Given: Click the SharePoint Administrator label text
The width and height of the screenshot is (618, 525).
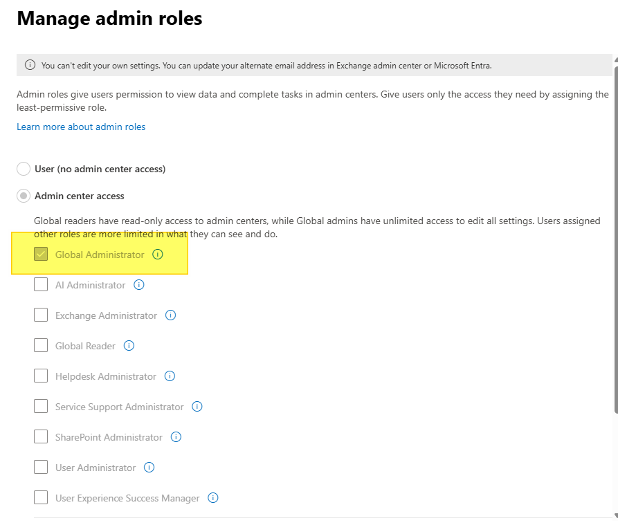Looking at the screenshot, I should (109, 437).
